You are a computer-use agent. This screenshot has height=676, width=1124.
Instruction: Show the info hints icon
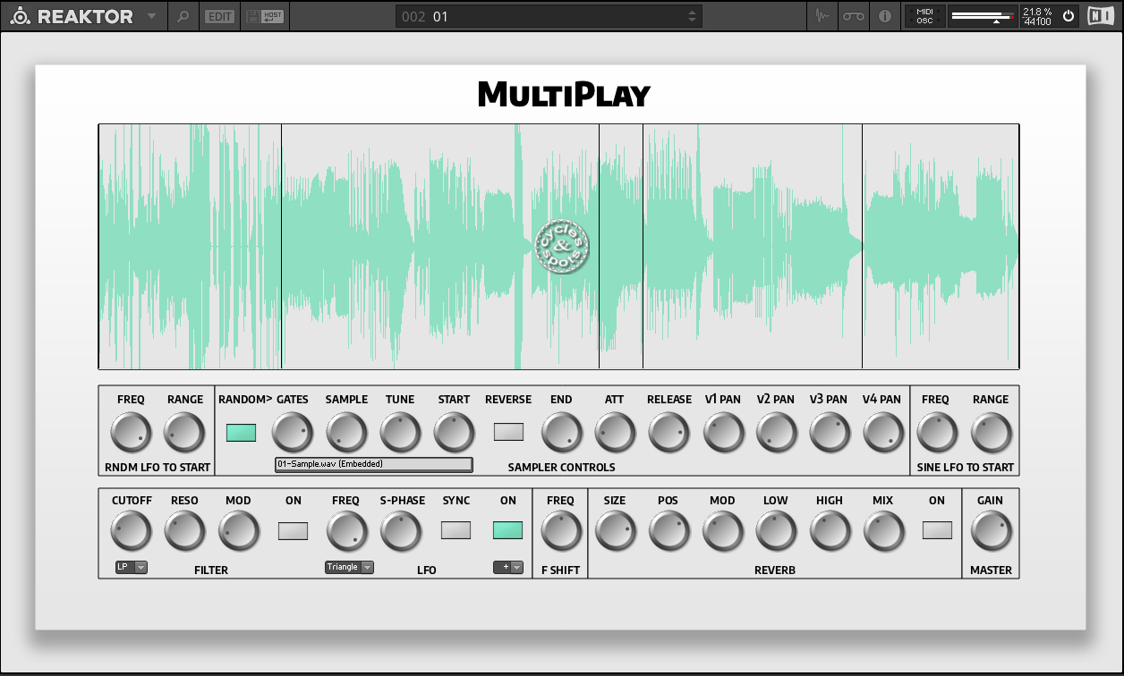(885, 16)
